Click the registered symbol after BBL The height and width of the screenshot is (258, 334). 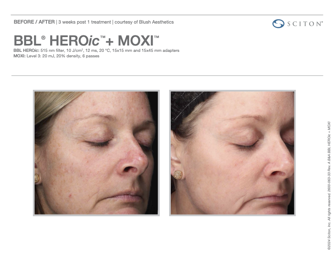[x=43, y=38]
